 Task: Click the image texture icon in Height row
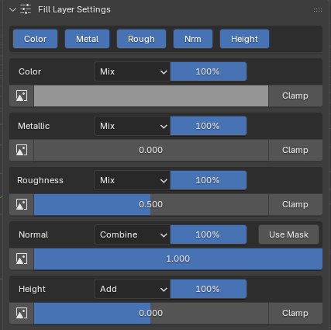pos(22,313)
